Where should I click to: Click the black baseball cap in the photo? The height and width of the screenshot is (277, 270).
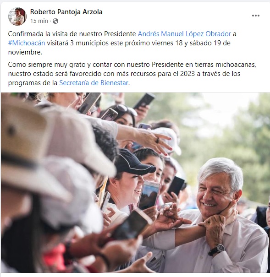click(133, 162)
